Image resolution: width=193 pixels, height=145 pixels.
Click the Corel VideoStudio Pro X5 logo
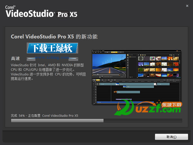[x=41, y=12]
